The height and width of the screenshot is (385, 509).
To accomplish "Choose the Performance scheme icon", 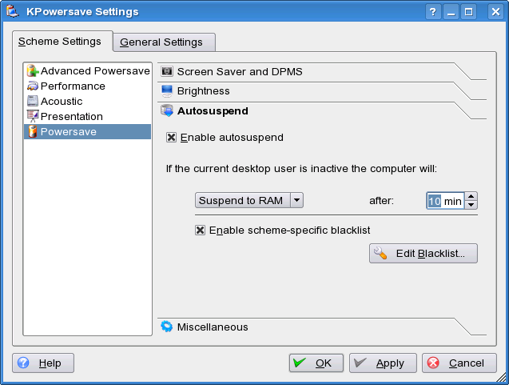I will tap(33, 86).
